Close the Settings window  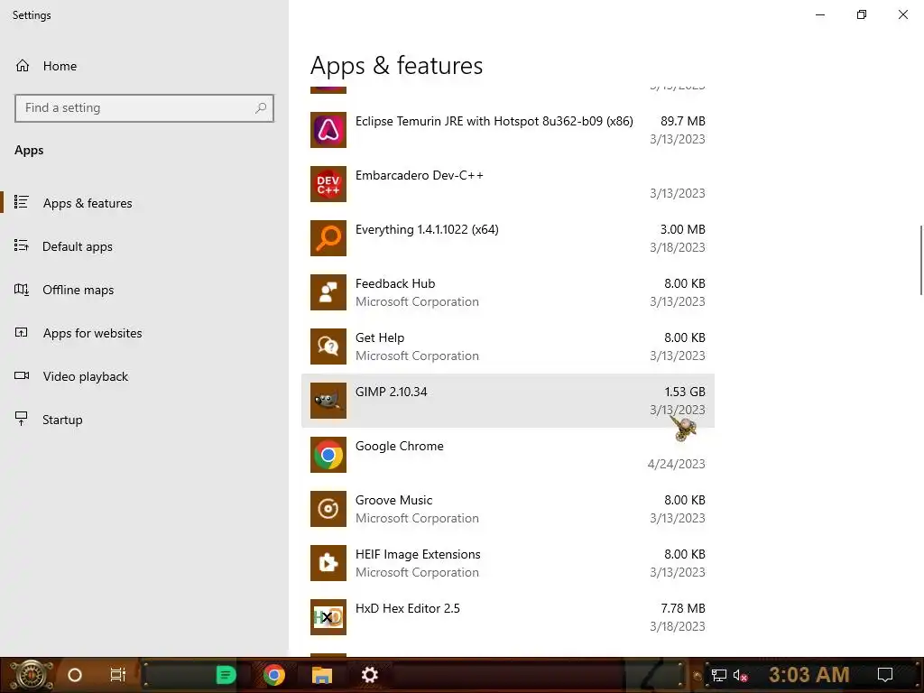pos(902,14)
